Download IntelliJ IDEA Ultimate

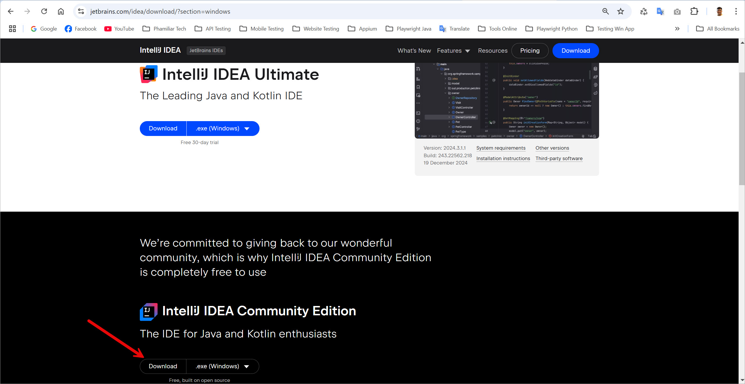coord(163,128)
